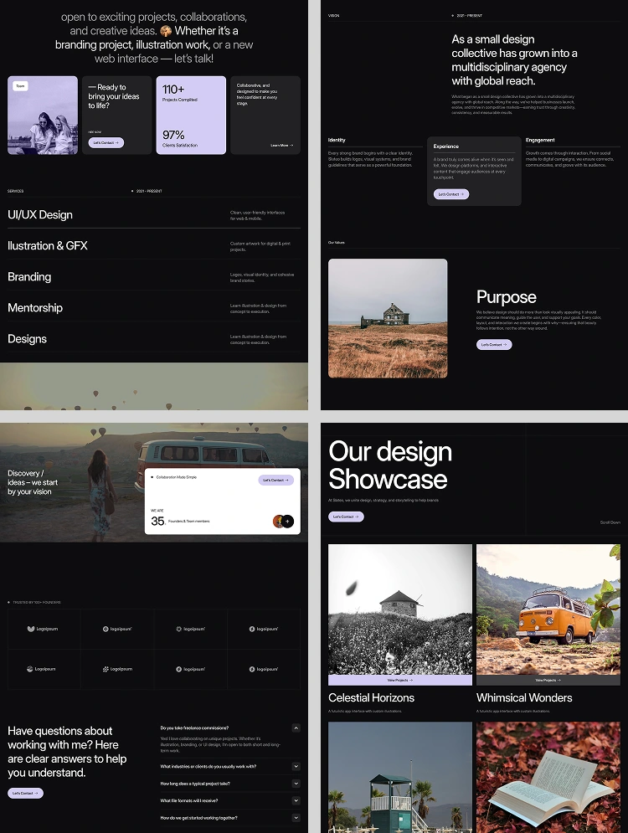Click the Purpose heading
628x833 pixels.
507,297
